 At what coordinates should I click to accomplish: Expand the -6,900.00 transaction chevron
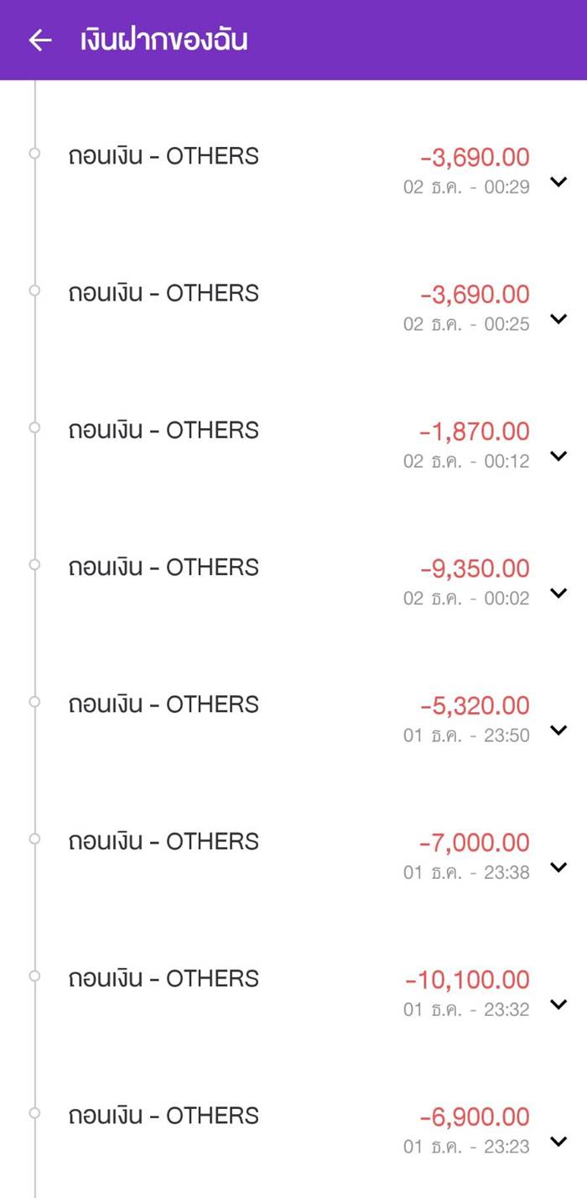tap(558, 1141)
